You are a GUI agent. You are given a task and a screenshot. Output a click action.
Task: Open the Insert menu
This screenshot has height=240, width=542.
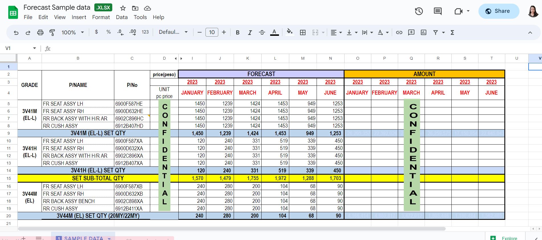point(79,17)
